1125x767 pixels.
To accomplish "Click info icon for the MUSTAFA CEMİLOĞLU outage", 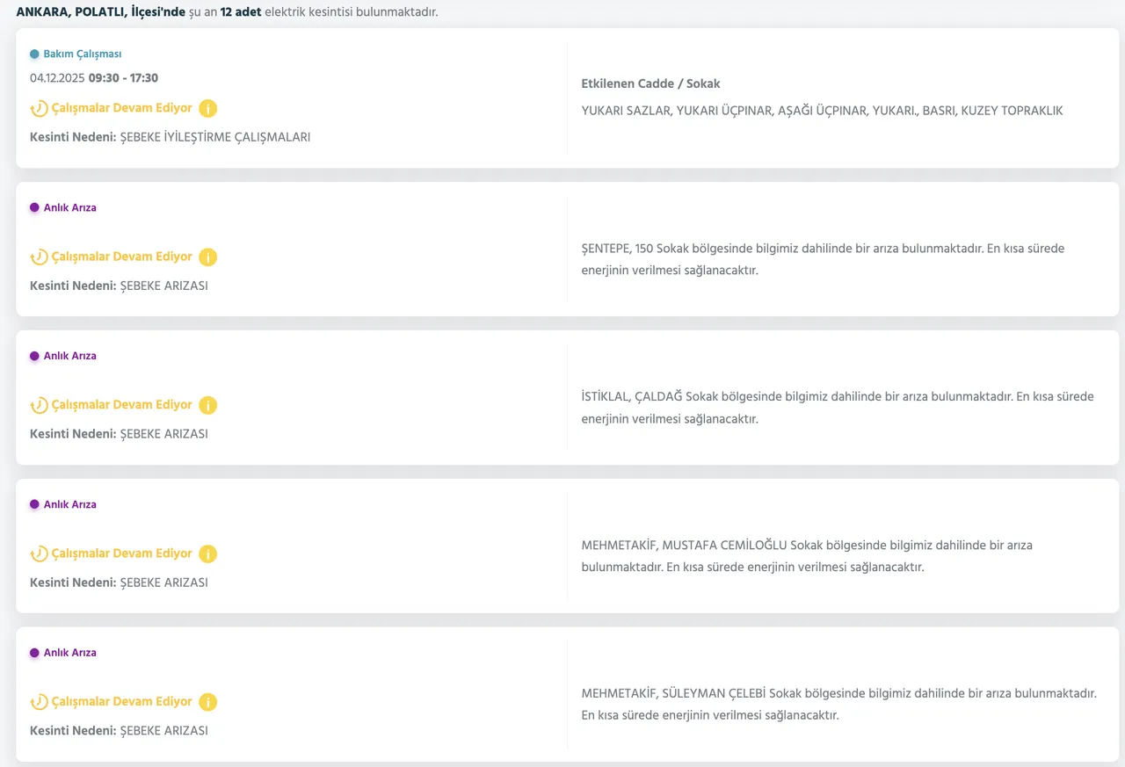I will click(207, 554).
